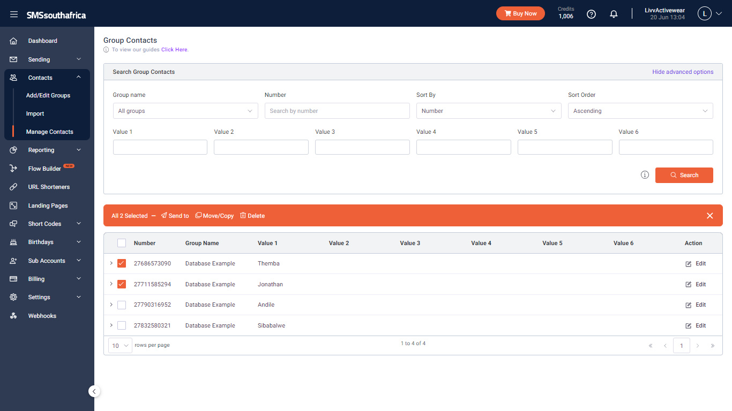Tick the checkbox for Sibabalwe row
The width and height of the screenshot is (732, 411).
pos(122,325)
